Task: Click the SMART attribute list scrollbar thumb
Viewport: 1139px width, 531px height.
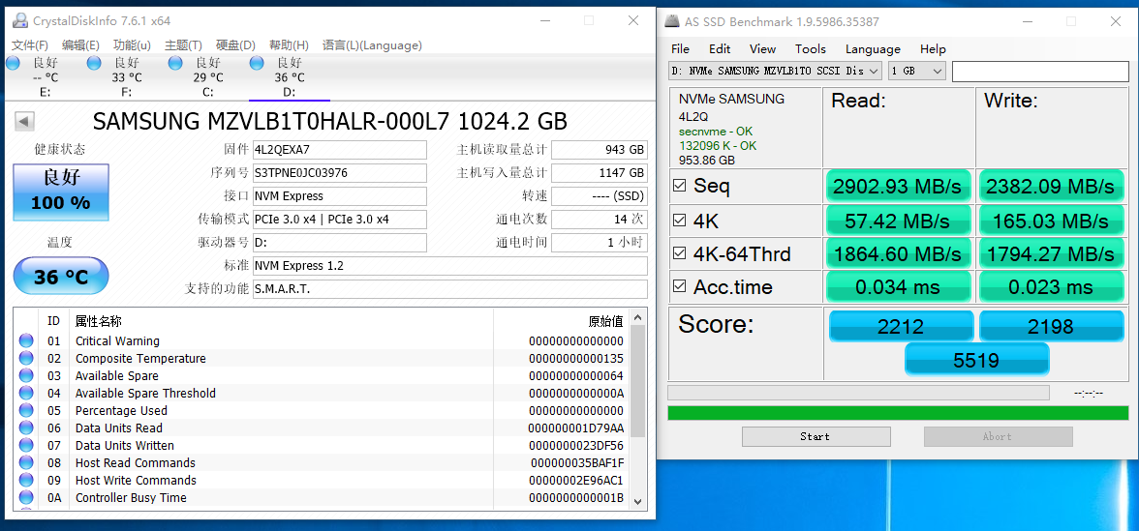Action: pyautogui.click(x=637, y=381)
